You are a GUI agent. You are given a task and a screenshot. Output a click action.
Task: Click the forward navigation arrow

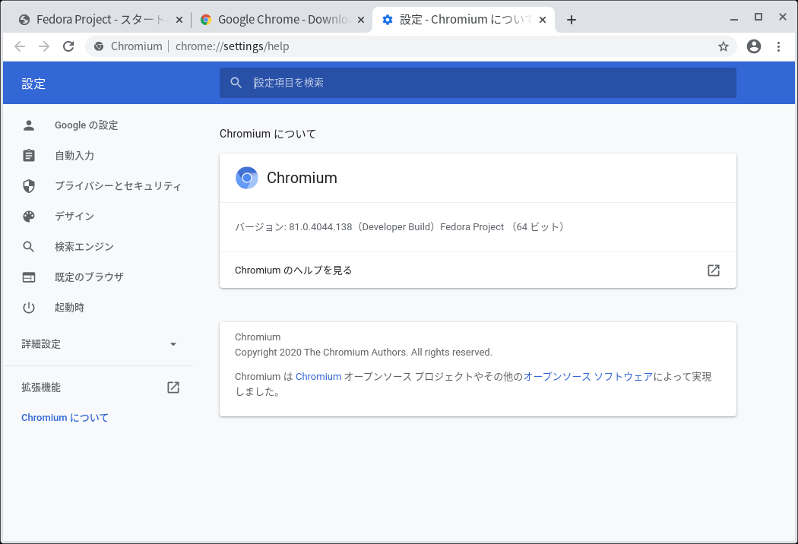tap(44, 46)
